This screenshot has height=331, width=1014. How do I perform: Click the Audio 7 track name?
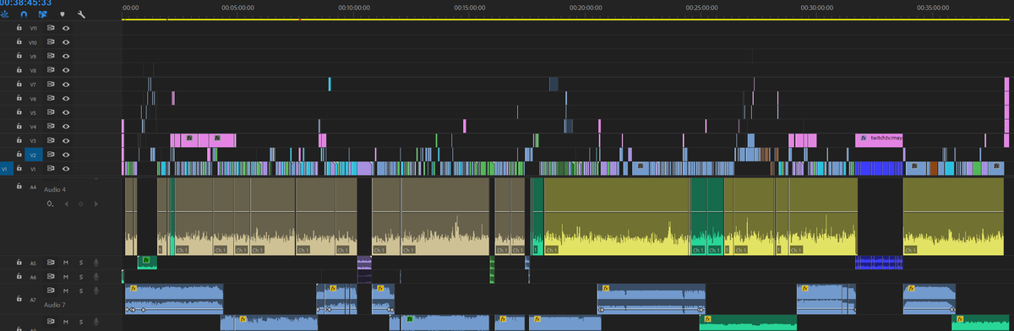56,305
